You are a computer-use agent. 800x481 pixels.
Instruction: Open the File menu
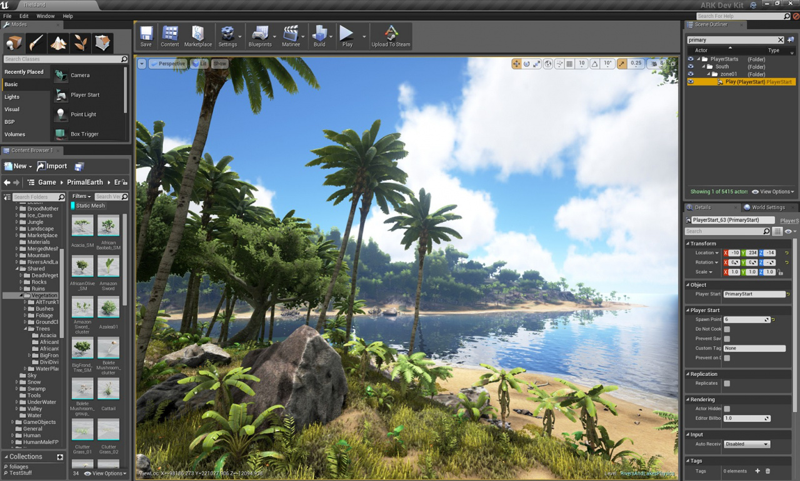(x=7, y=16)
